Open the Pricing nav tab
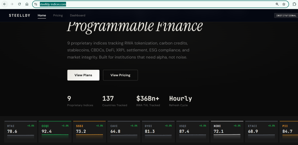The width and height of the screenshot is (298, 145). 58,15
